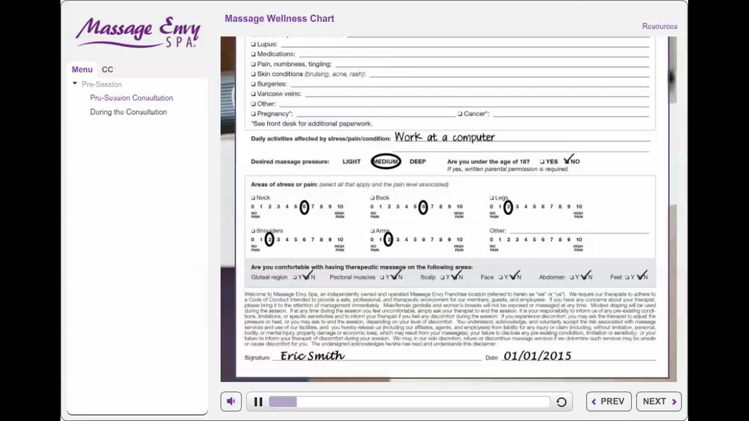Switch to the CC tab
This screenshot has width=749, height=421.
pos(107,69)
